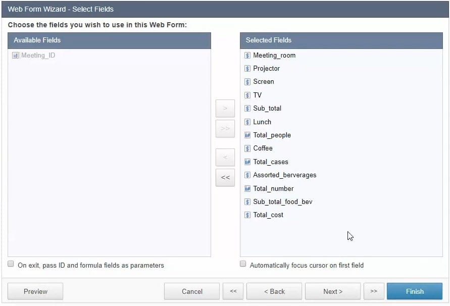Click the currency icon beside Total_cost
The width and height of the screenshot is (450, 306).
coord(247,215)
